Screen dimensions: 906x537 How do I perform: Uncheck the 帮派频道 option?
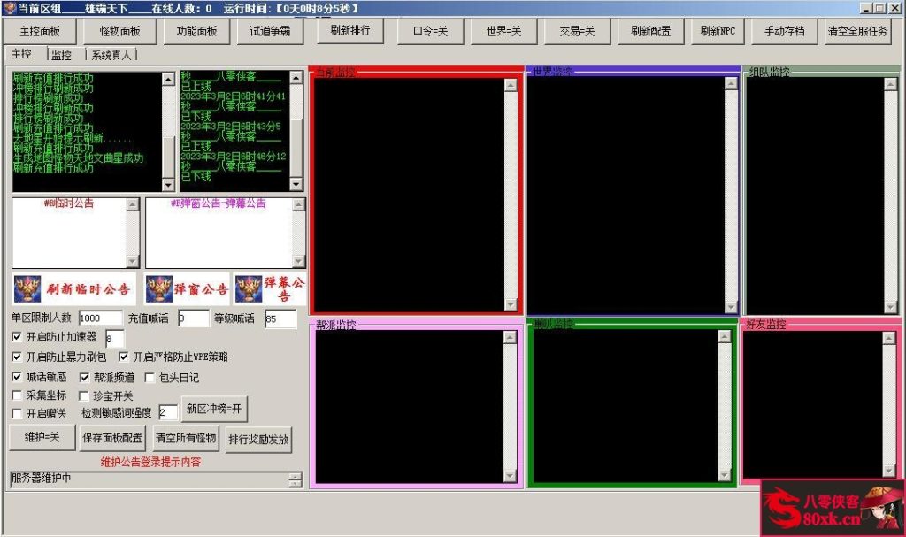[x=84, y=376]
